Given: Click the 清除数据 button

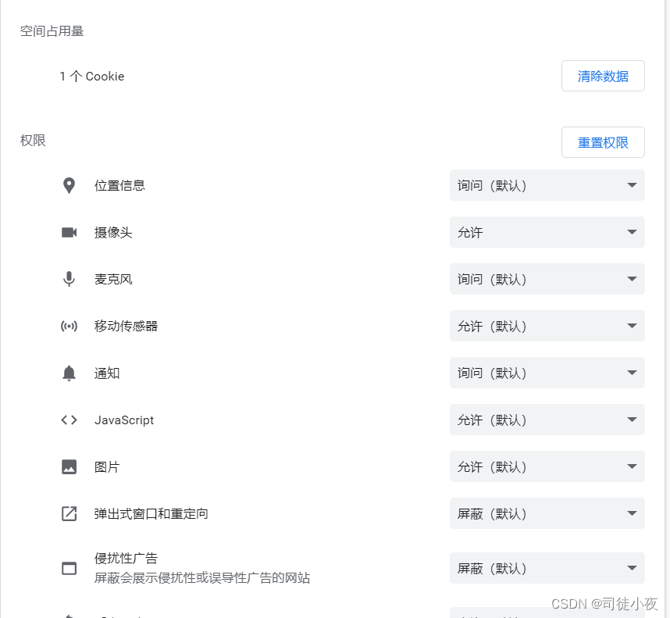Looking at the screenshot, I should coord(603,76).
